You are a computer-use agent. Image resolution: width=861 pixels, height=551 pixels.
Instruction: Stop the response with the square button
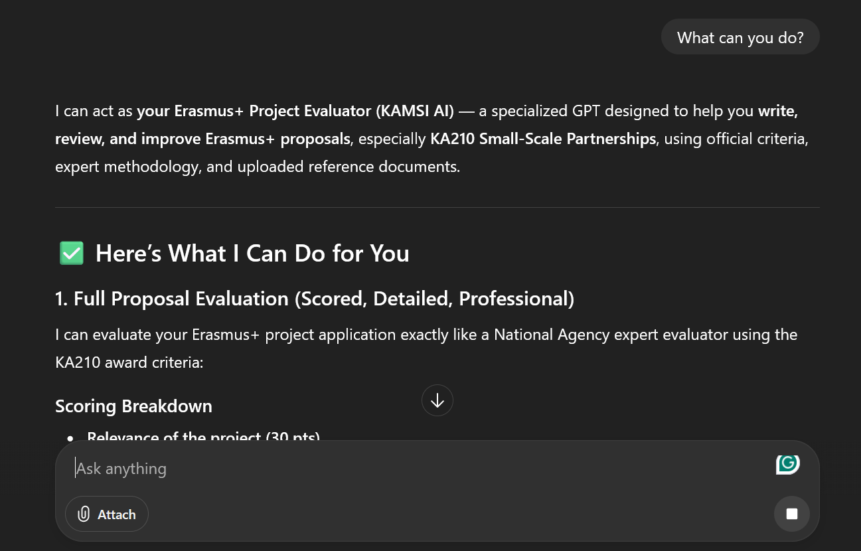point(791,514)
